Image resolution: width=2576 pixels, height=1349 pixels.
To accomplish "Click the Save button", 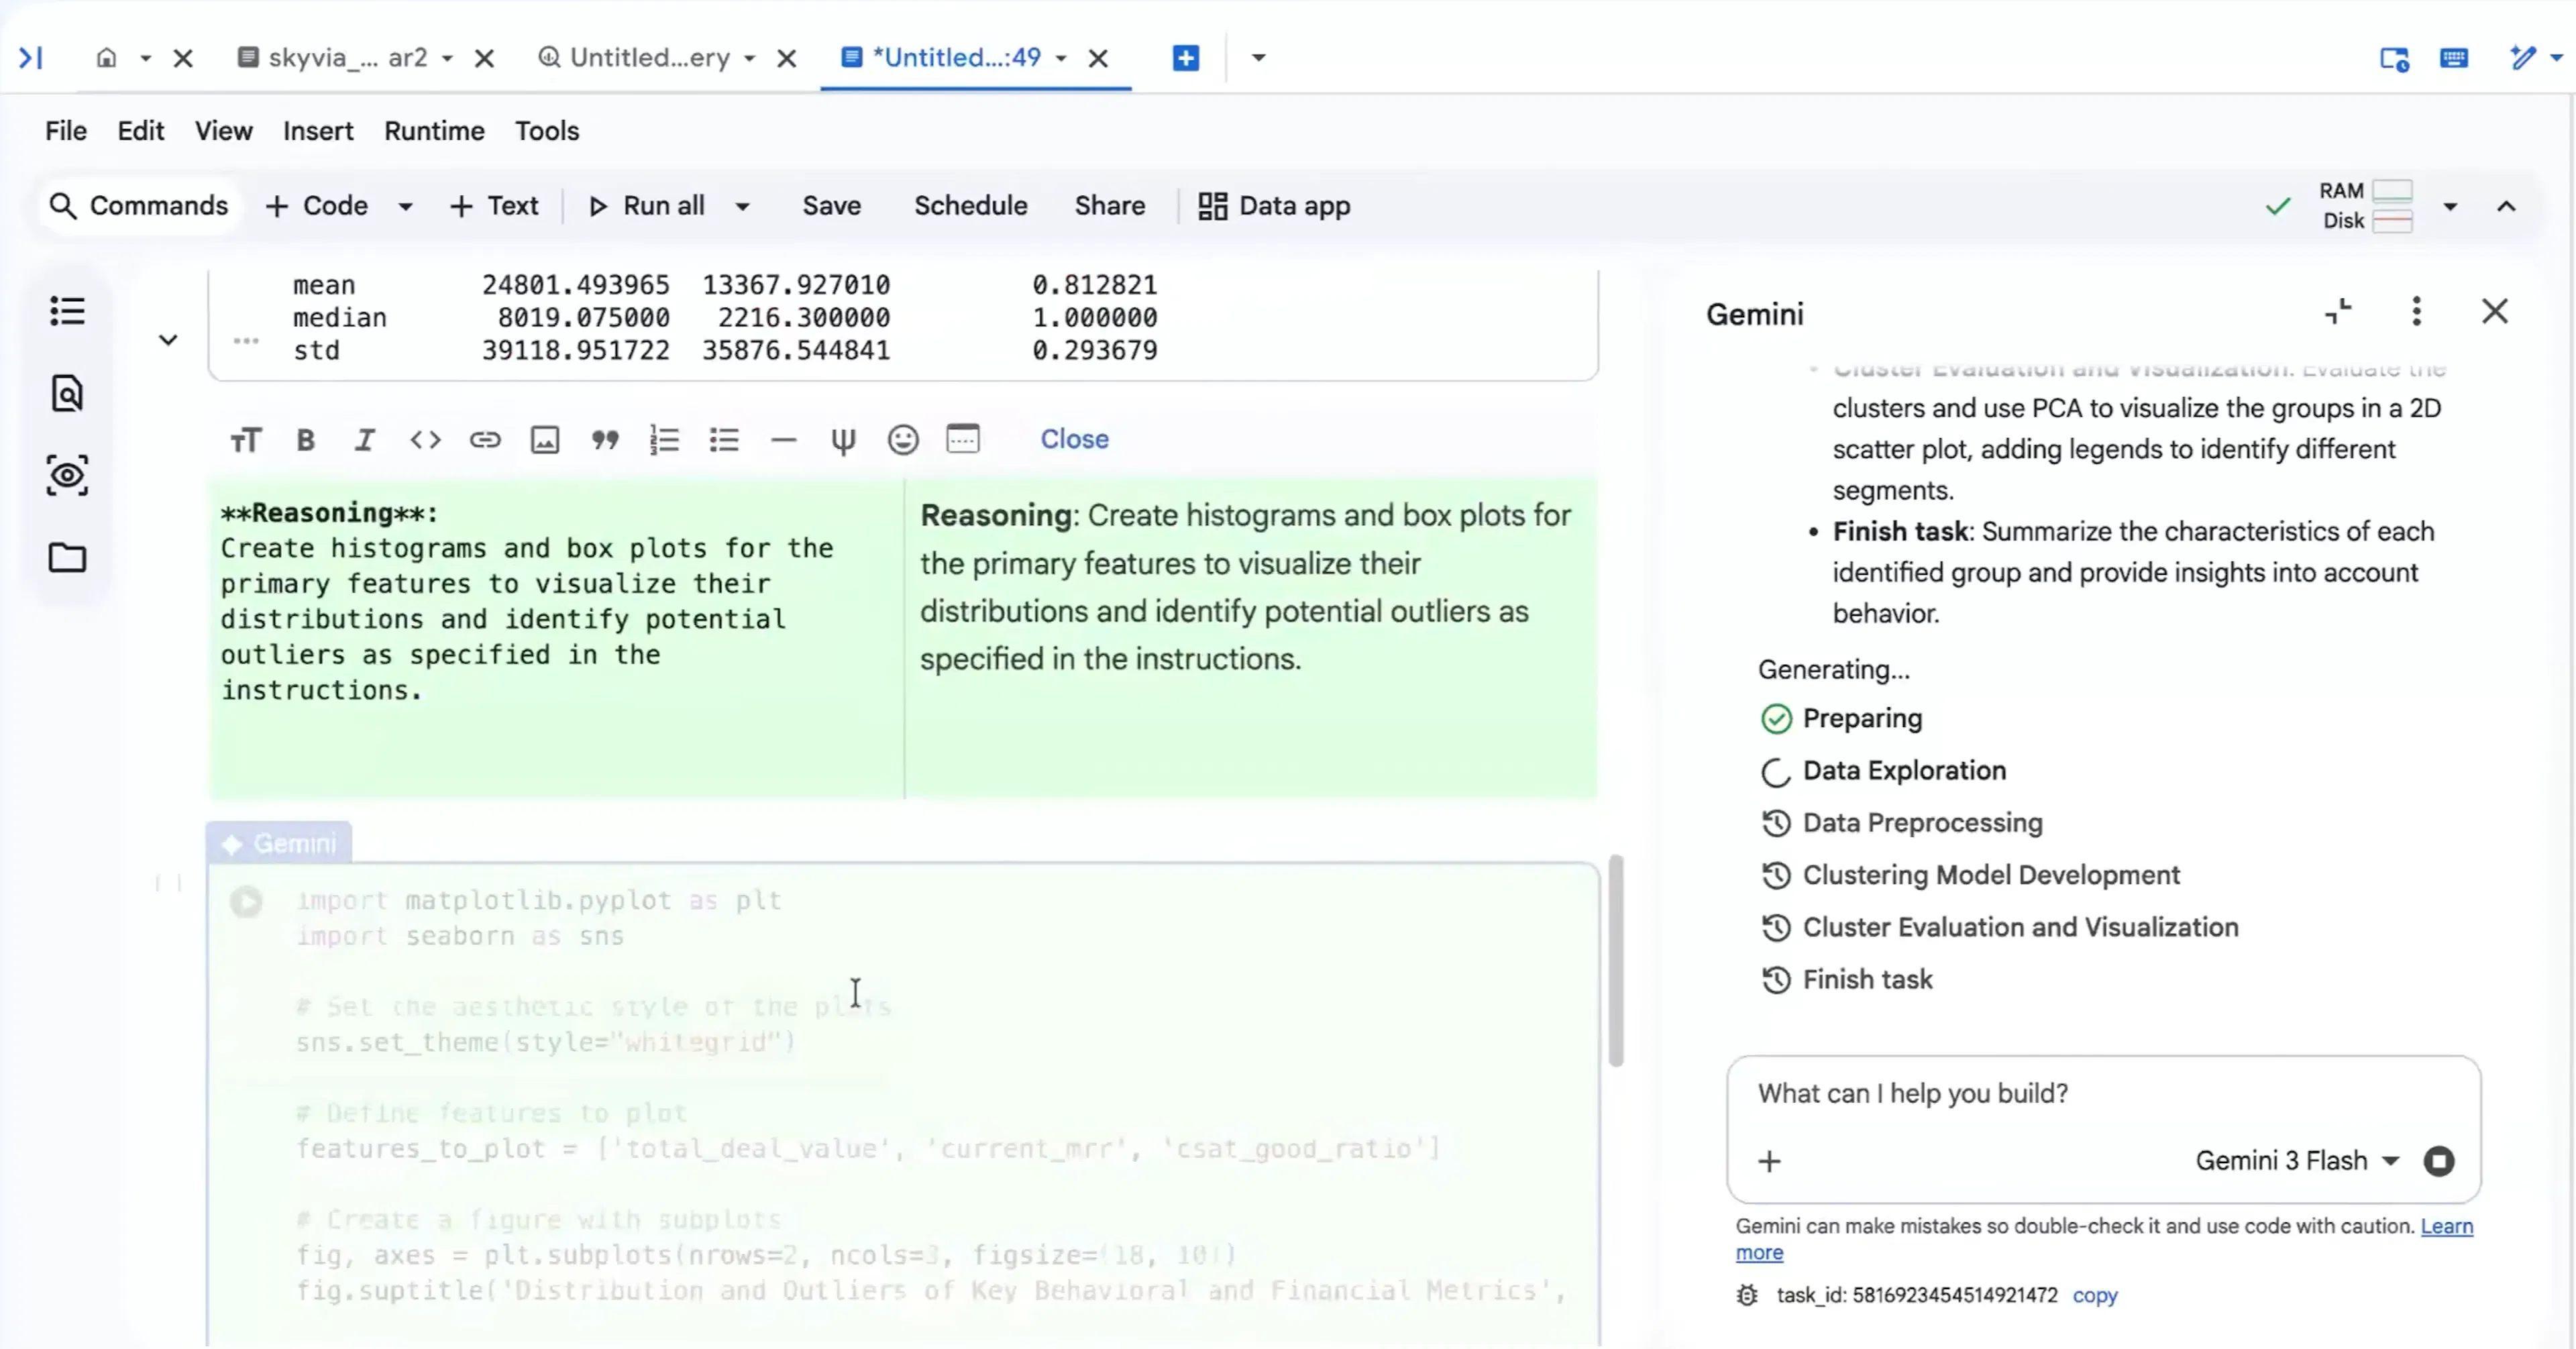I will (x=831, y=206).
